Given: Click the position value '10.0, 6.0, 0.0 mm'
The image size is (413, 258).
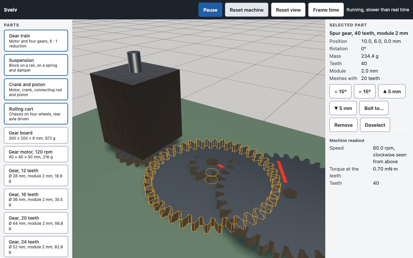Looking at the screenshot, I should point(381,41).
